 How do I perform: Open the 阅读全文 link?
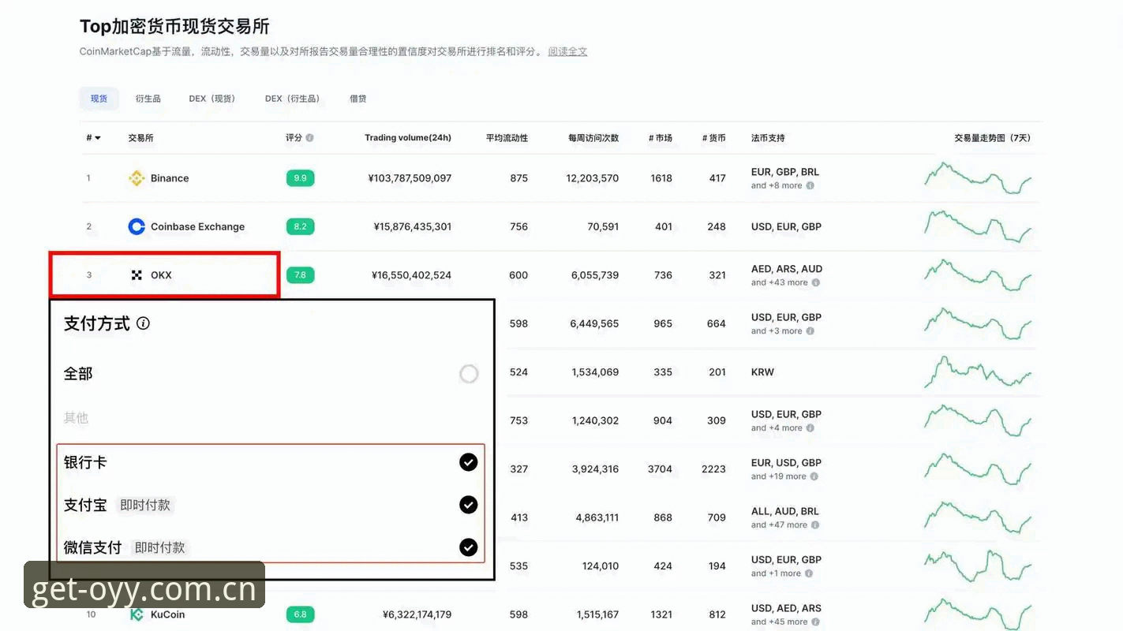pos(567,52)
